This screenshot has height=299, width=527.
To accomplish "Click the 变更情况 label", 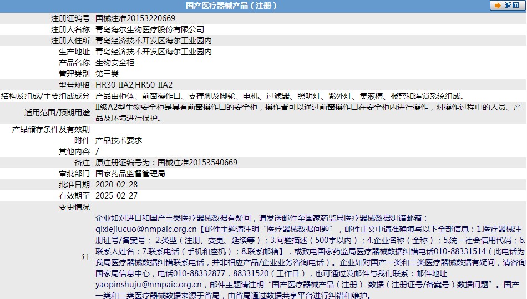I will (74, 207).
